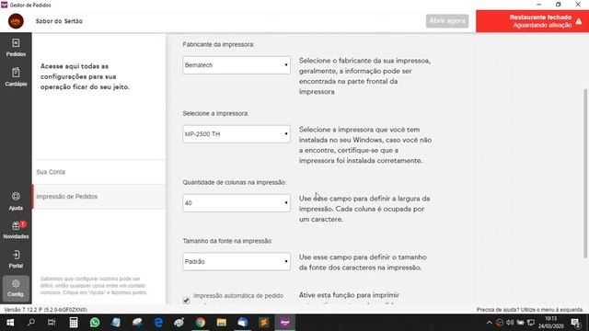Image resolution: width=589 pixels, height=331 pixels.
Task: Click the red antivirus tray icon
Action: click(x=499, y=323)
